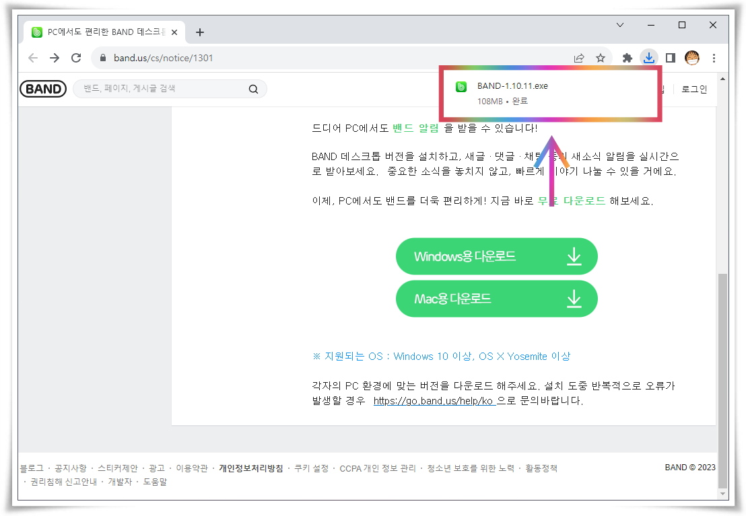Click 청소년 보호를 위한 노력 link

471,468
